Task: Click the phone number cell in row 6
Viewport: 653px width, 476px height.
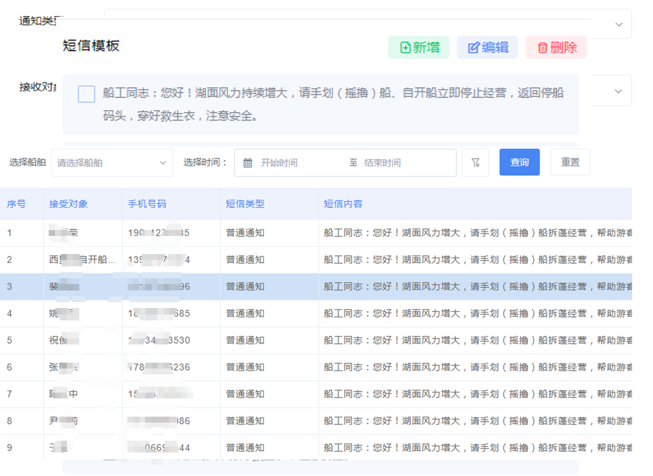Action: coord(171,367)
